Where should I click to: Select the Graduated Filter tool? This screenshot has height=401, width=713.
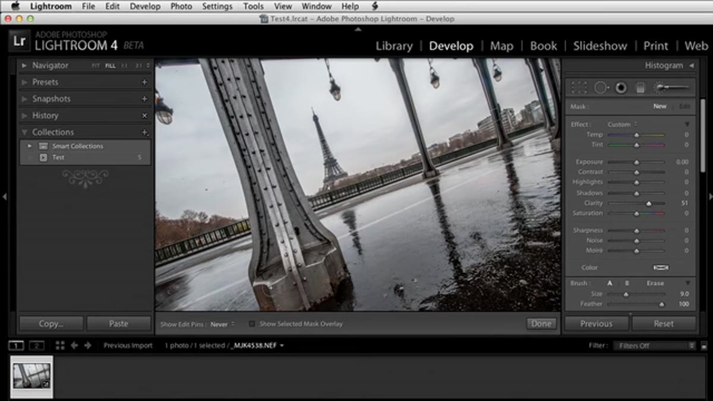[x=641, y=88]
